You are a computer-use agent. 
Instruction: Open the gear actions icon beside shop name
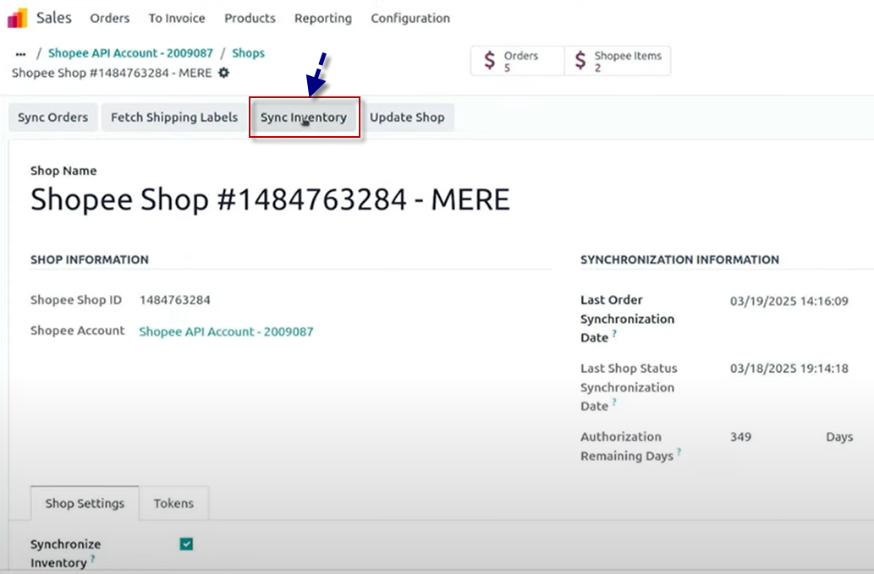point(223,73)
